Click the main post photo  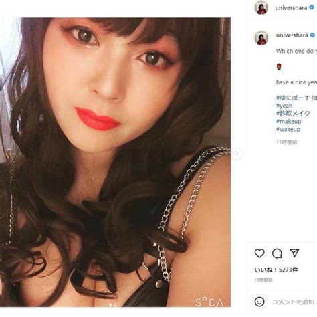(115, 162)
